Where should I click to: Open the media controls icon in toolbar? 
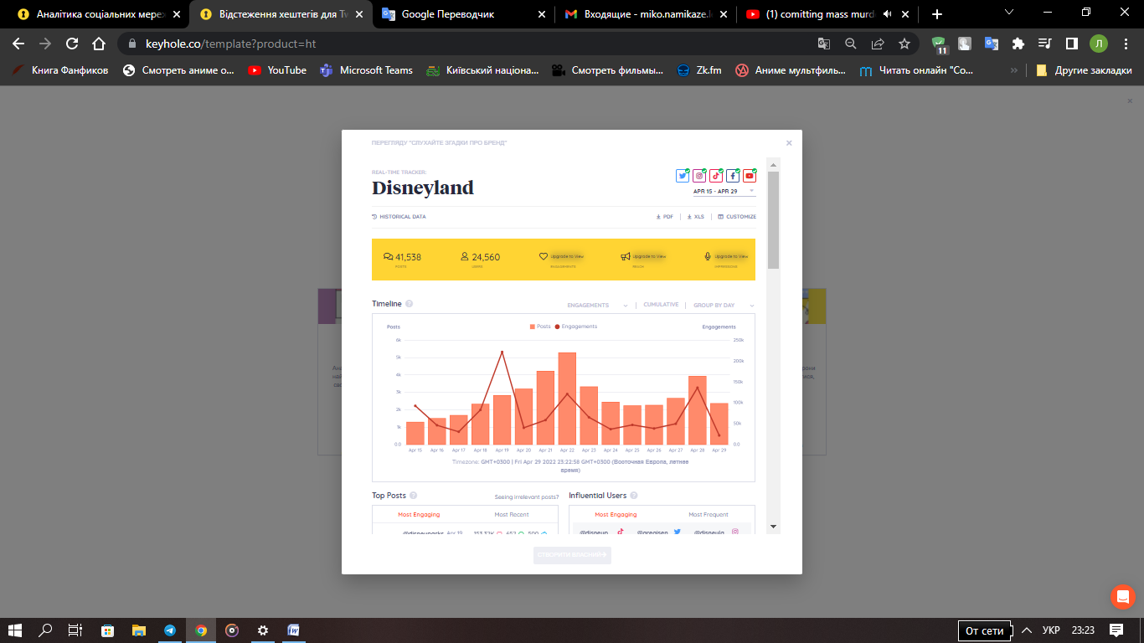click(1044, 44)
